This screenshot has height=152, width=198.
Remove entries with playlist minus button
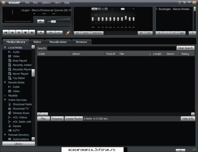167,33
